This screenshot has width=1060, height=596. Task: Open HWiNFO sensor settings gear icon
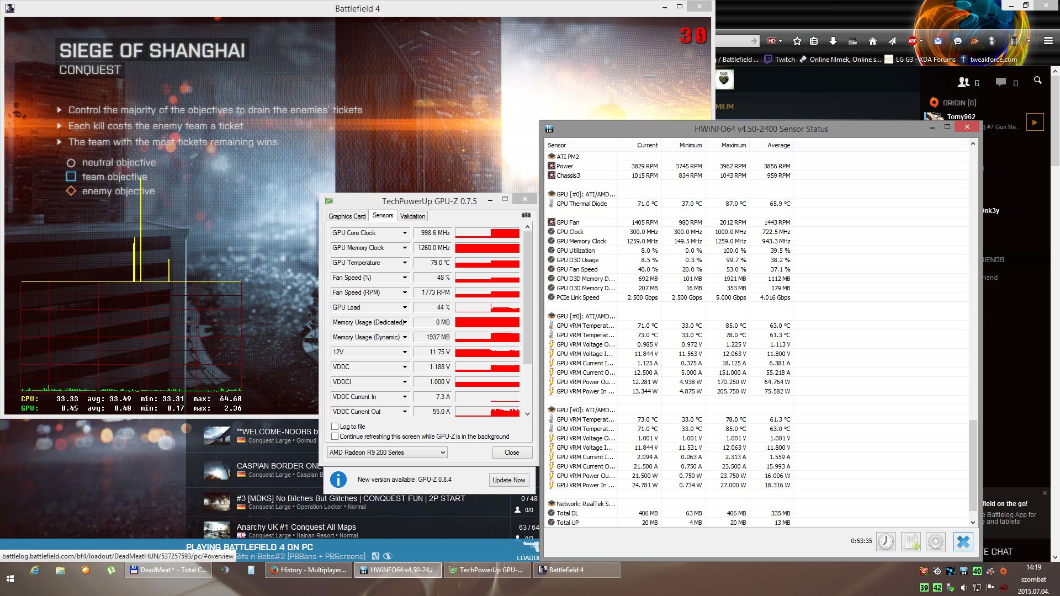(935, 541)
